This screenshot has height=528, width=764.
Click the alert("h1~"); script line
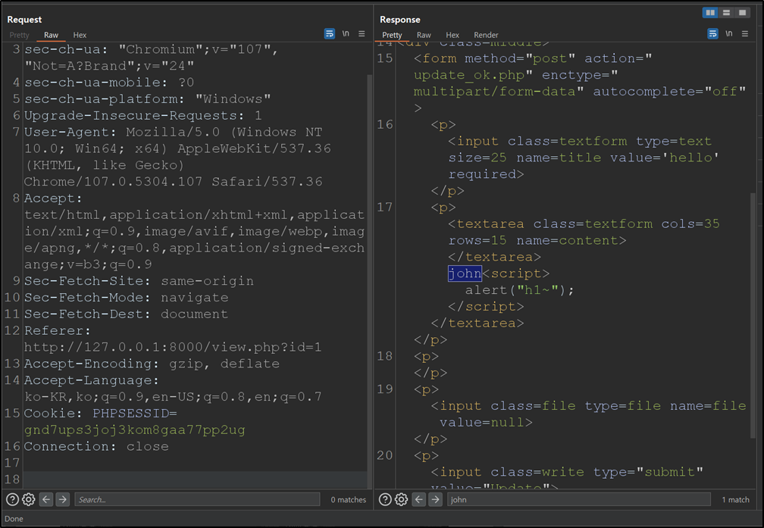point(519,290)
